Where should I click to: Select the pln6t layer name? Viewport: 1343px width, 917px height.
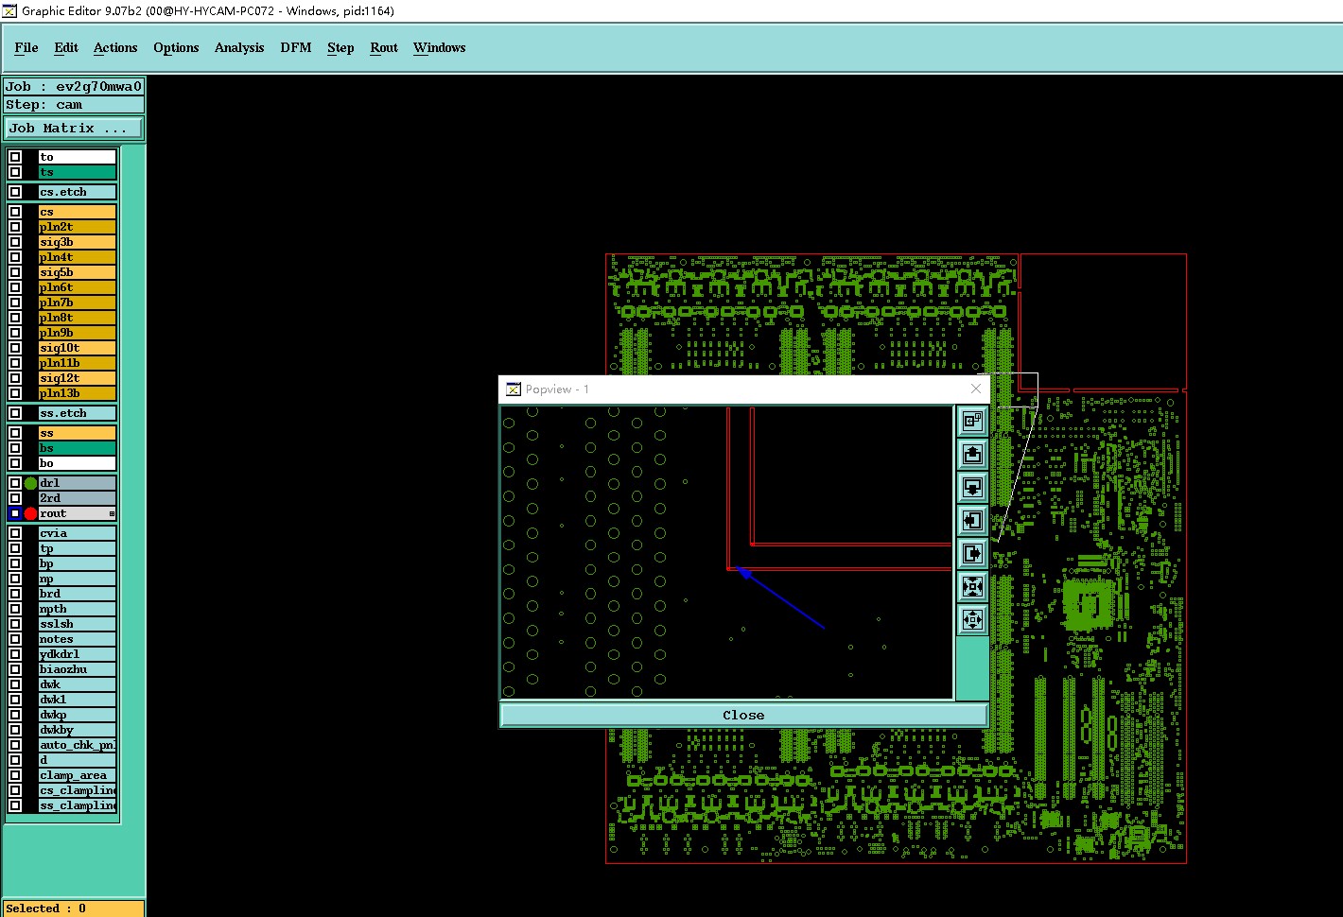(78, 287)
